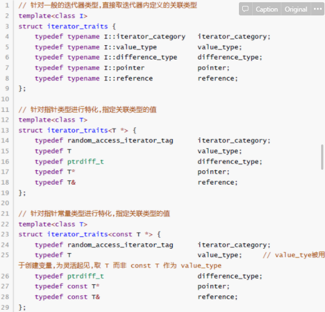Image resolution: width=325 pixels, height=312 pixels.
Task: Click line number 29 in gutter
Action: tap(5, 308)
